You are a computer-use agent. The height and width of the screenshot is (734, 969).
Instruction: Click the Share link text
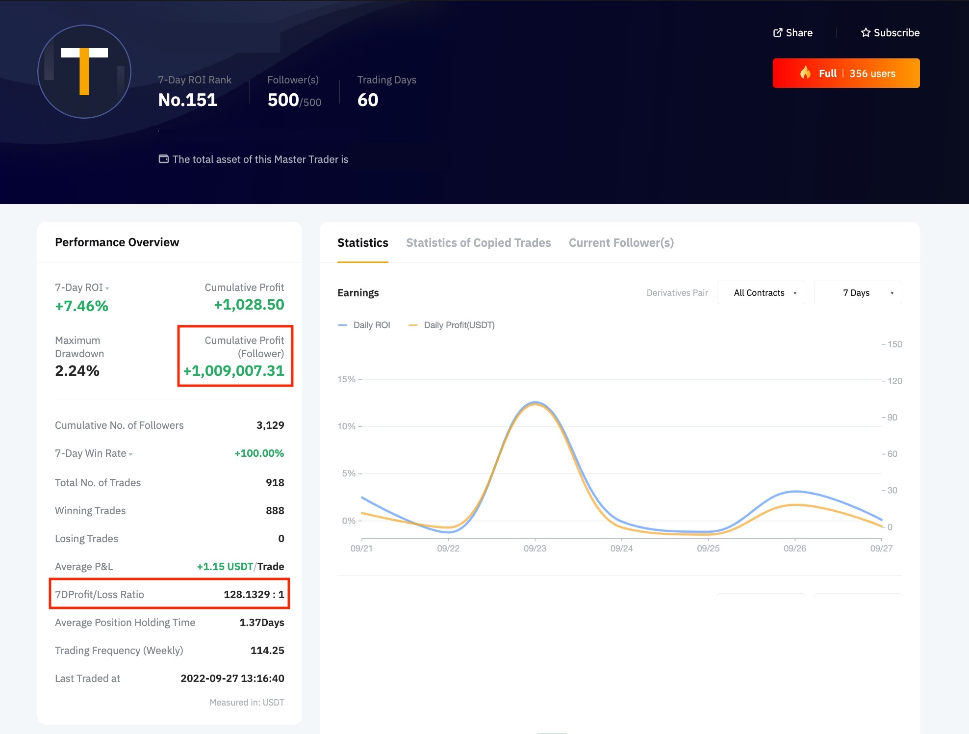(x=799, y=32)
